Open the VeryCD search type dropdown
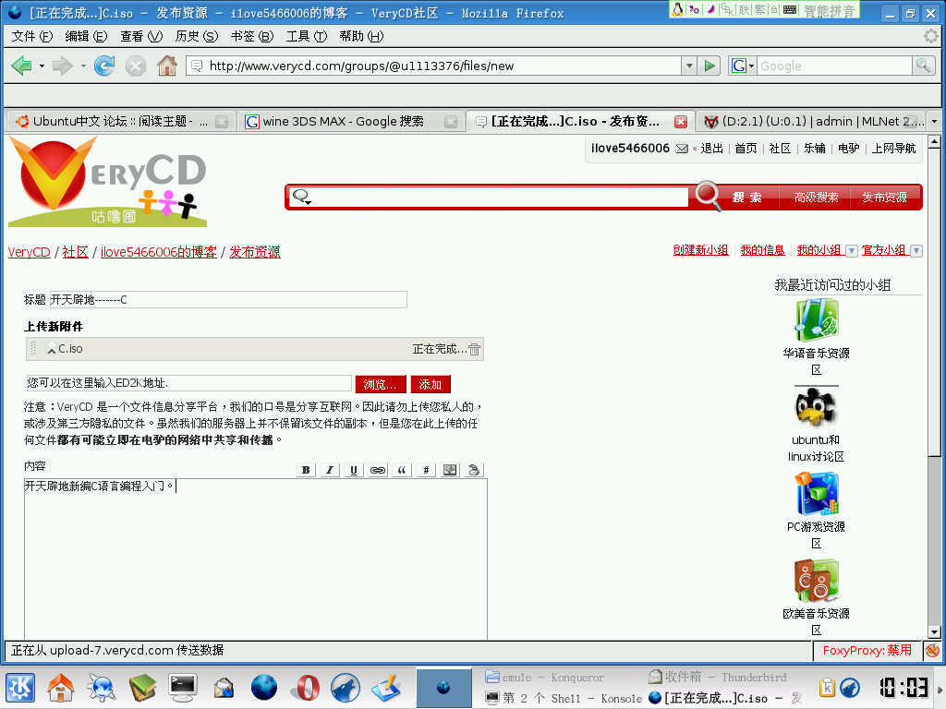946x709 pixels. pos(301,197)
